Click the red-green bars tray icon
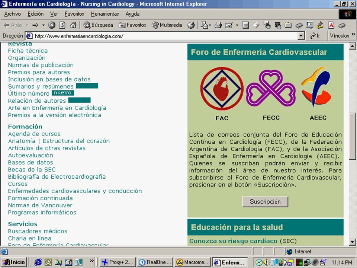 (x=299, y=262)
